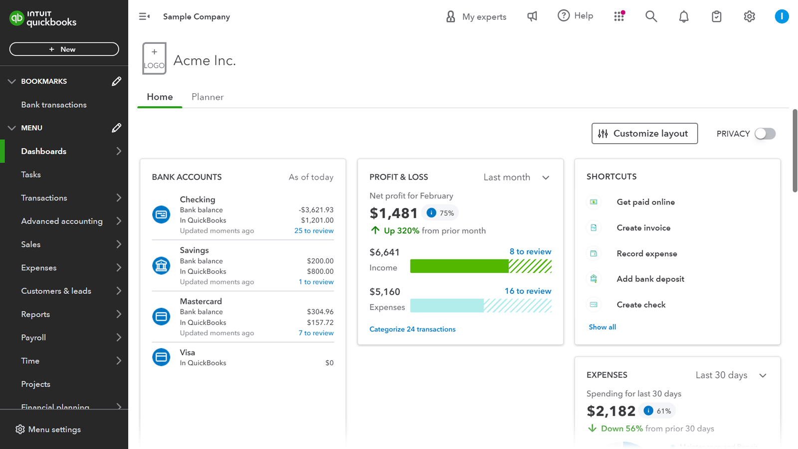798x449 pixels.
Task: Click the apps grid icon
Action: coord(619,16)
